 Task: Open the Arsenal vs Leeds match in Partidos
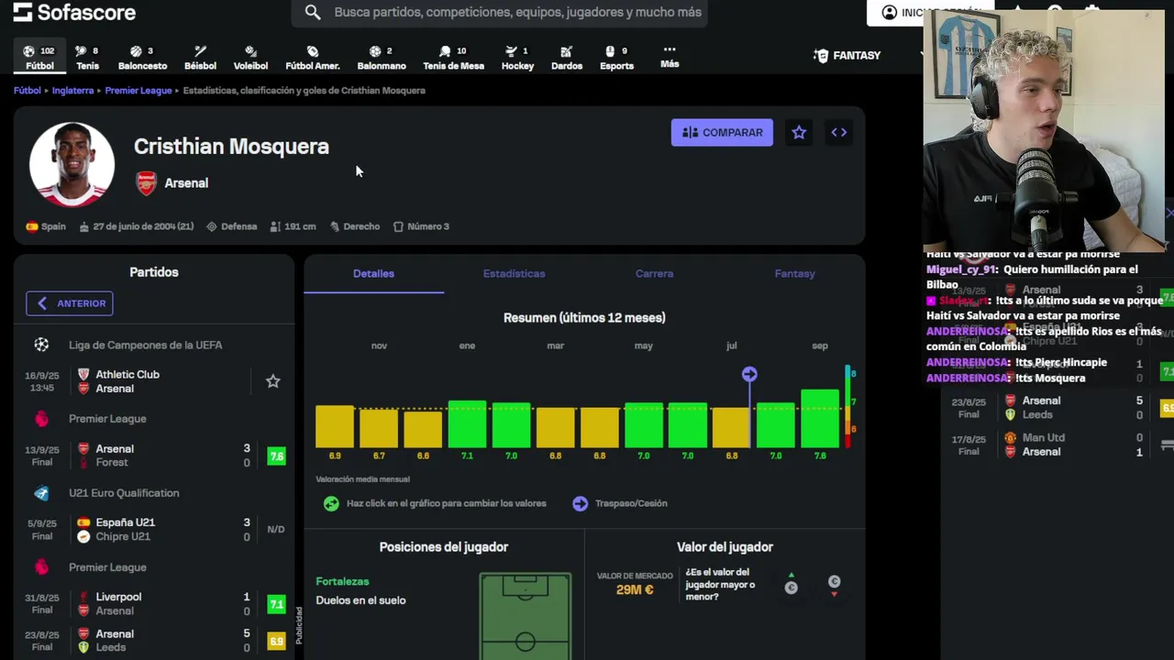(153, 641)
